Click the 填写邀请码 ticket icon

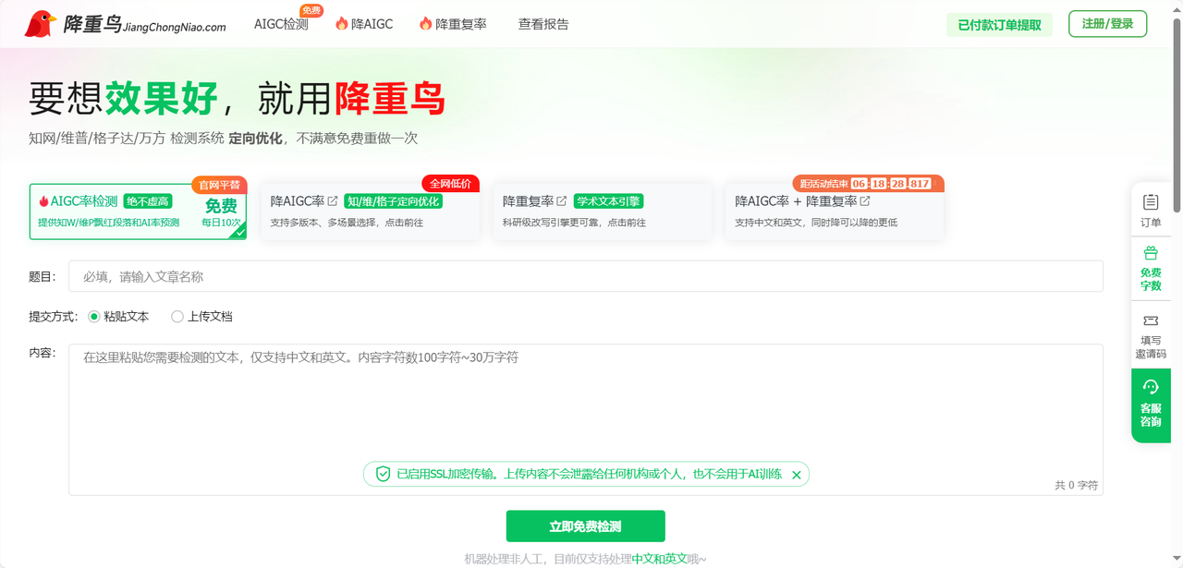[x=1151, y=320]
